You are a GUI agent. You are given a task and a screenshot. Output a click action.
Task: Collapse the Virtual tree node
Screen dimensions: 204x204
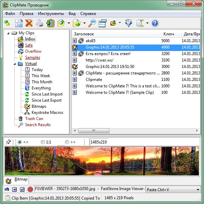point(15,64)
